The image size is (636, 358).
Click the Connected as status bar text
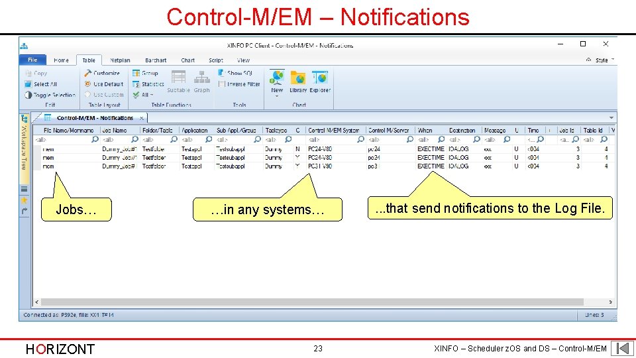(68, 315)
